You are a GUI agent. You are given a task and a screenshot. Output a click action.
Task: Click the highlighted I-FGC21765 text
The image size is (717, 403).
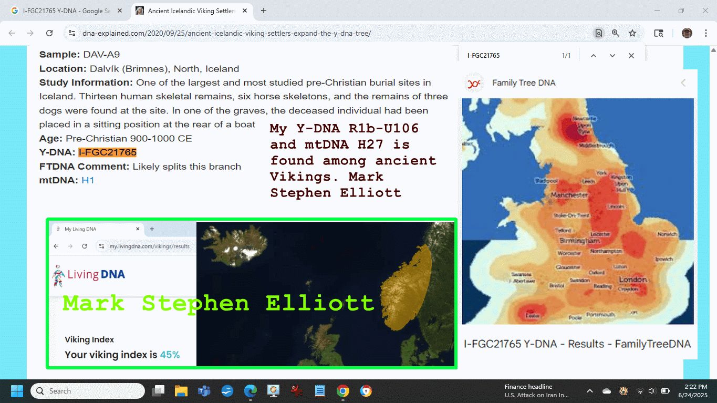click(x=108, y=152)
